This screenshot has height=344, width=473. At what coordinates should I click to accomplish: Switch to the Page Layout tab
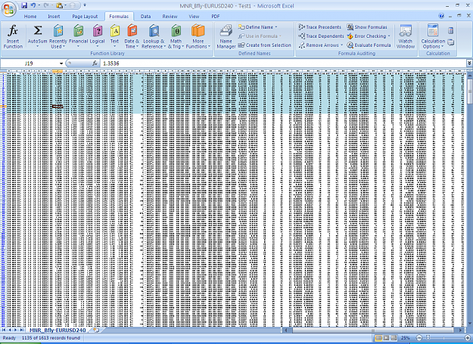(x=85, y=17)
